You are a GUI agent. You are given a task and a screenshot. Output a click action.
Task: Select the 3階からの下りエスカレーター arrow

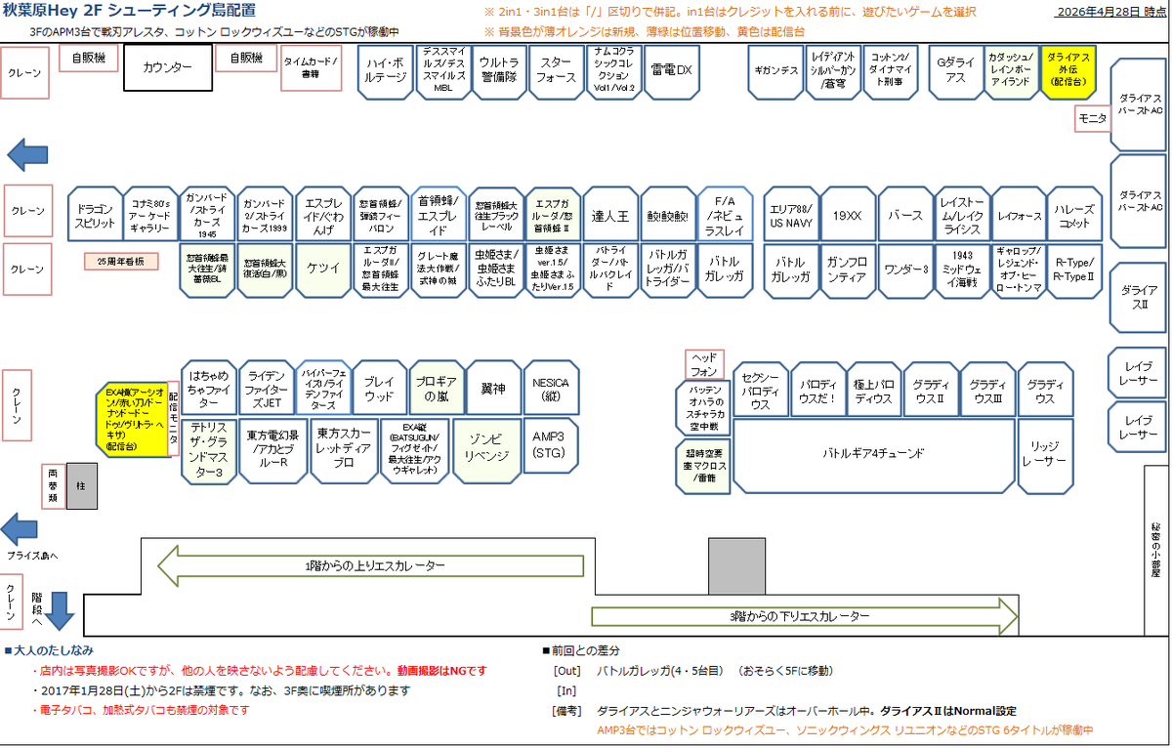(x=804, y=617)
